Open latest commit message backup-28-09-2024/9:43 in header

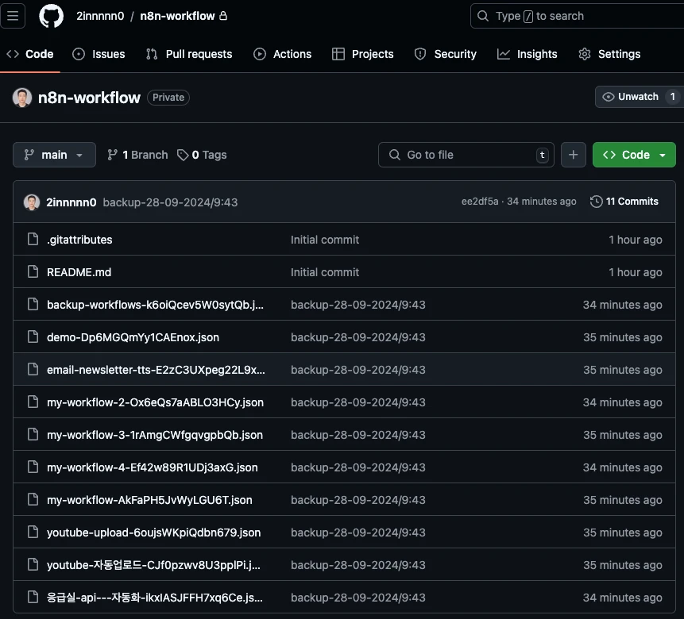click(170, 202)
